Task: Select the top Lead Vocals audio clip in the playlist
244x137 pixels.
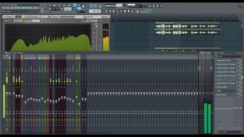Action: (188, 25)
